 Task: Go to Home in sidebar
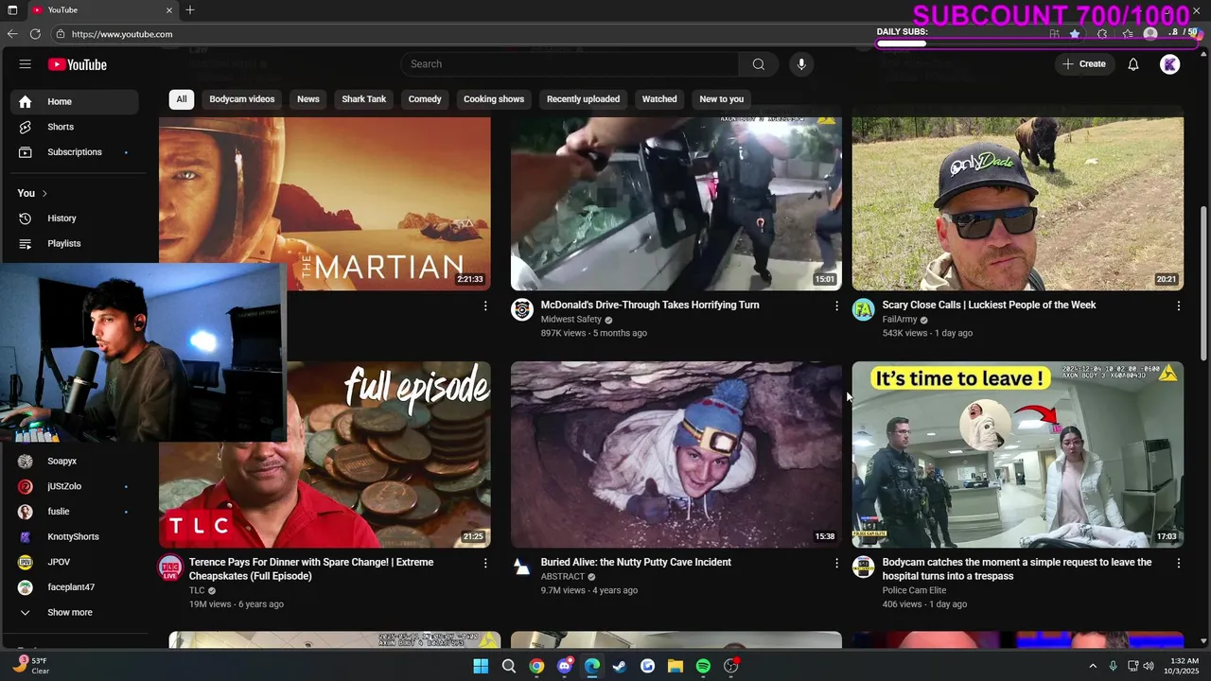[75, 101]
